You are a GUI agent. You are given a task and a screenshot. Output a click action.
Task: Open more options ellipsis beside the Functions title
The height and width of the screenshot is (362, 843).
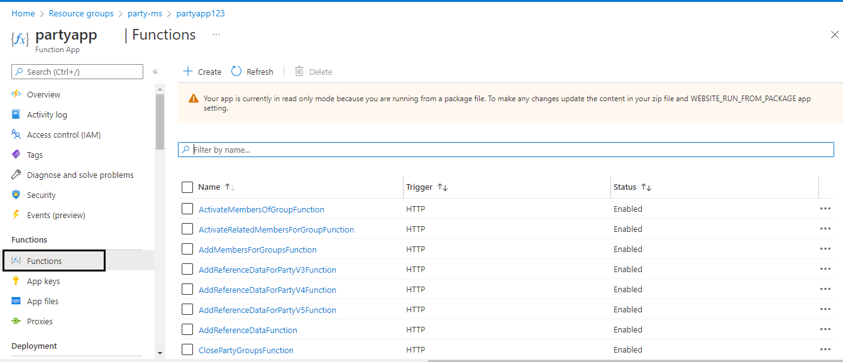(x=216, y=35)
